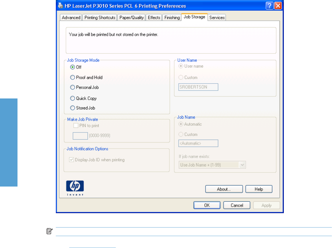Click the Make Job Private group label
332x248 pixels.
click(83, 119)
